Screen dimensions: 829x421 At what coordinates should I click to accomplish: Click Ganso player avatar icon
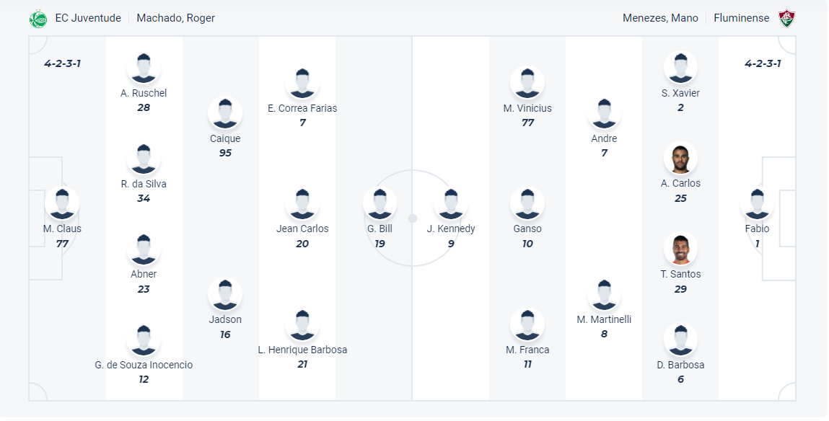click(x=527, y=204)
